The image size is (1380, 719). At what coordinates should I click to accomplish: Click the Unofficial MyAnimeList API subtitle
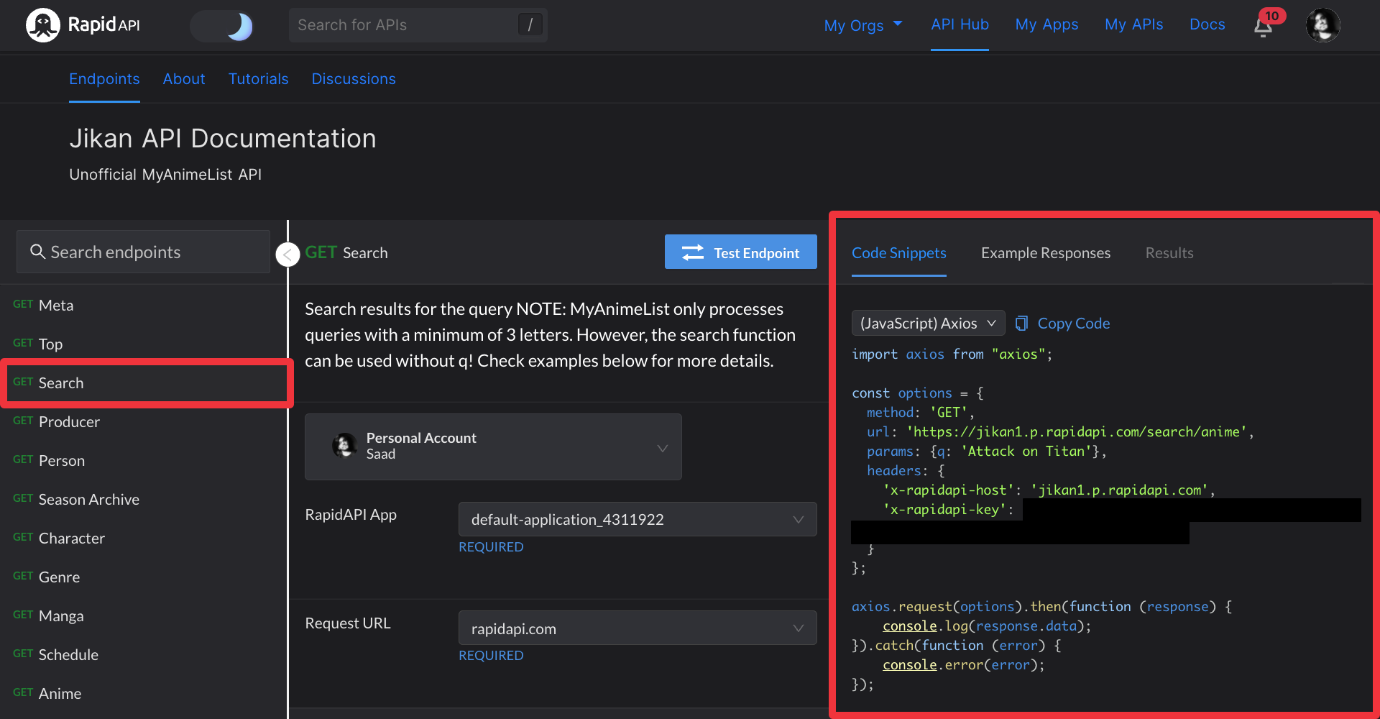165,175
